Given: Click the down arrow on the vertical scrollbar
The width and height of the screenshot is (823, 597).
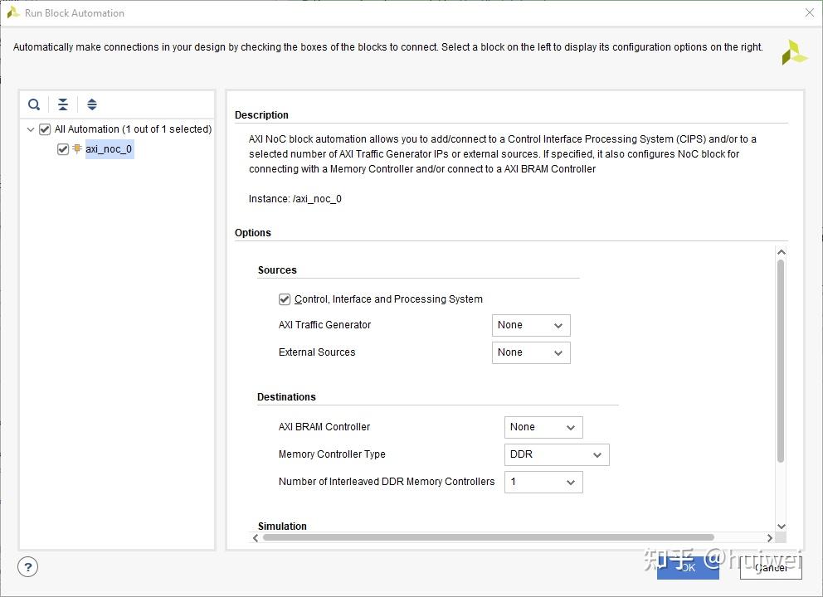Looking at the screenshot, I should tap(781, 525).
